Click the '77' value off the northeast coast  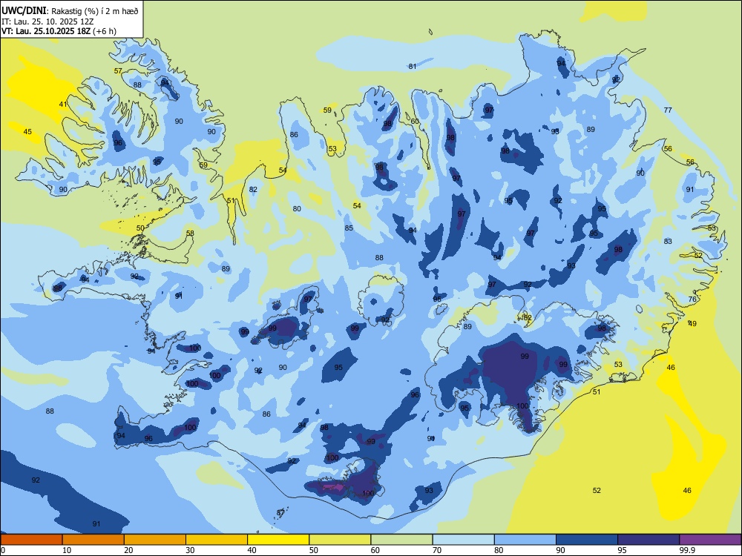tap(668, 110)
